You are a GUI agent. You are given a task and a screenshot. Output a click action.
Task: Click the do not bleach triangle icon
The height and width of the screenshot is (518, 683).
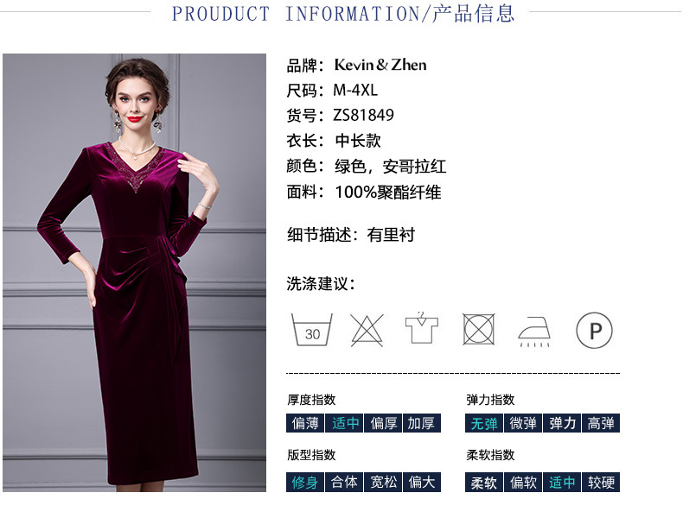[x=367, y=330]
